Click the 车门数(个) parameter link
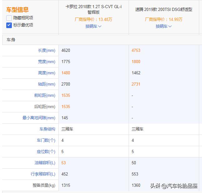202x193 pixels. pyautogui.click(x=46, y=140)
